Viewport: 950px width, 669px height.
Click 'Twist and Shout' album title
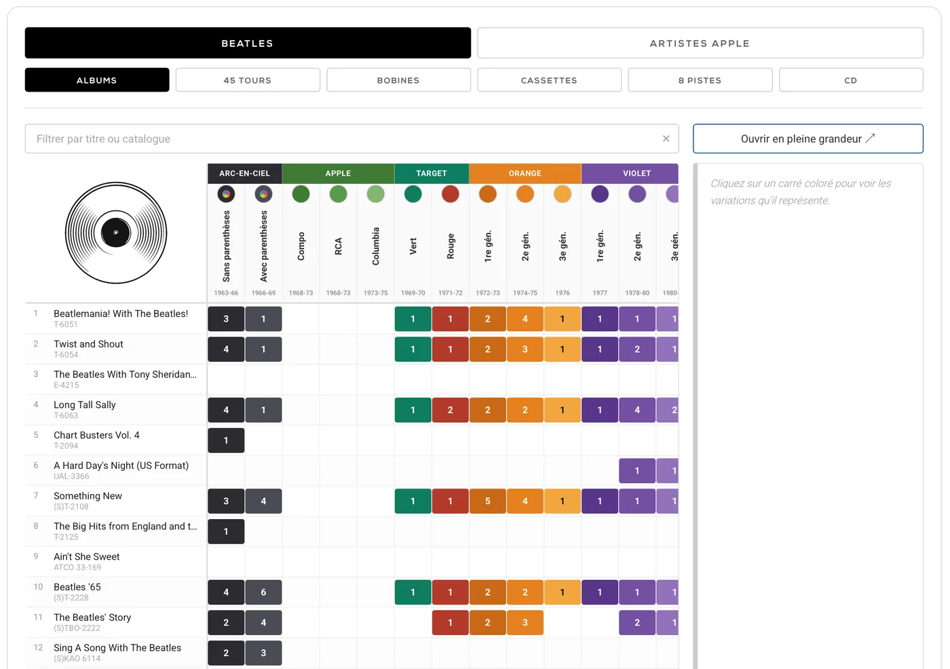pyautogui.click(x=88, y=344)
